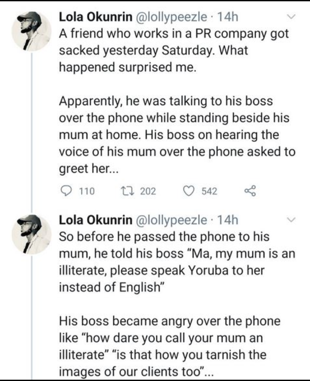The height and width of the screenshot is (381, 310).
Task: Click the 14h timestamp on first tweet
Action: pyautogui.click(x=229, y=18)
